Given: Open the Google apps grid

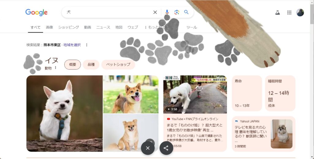Looking at the screenshot, I should coord(289,13).
